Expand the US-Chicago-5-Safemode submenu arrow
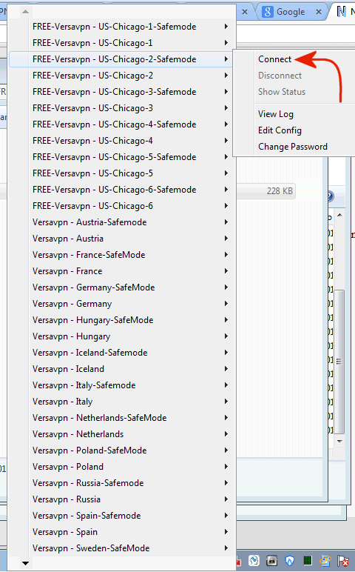Screen dimensions: 355x572 coord(226,157)
